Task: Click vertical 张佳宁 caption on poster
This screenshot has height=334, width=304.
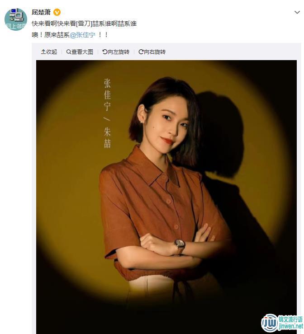Action: [107, 94]
